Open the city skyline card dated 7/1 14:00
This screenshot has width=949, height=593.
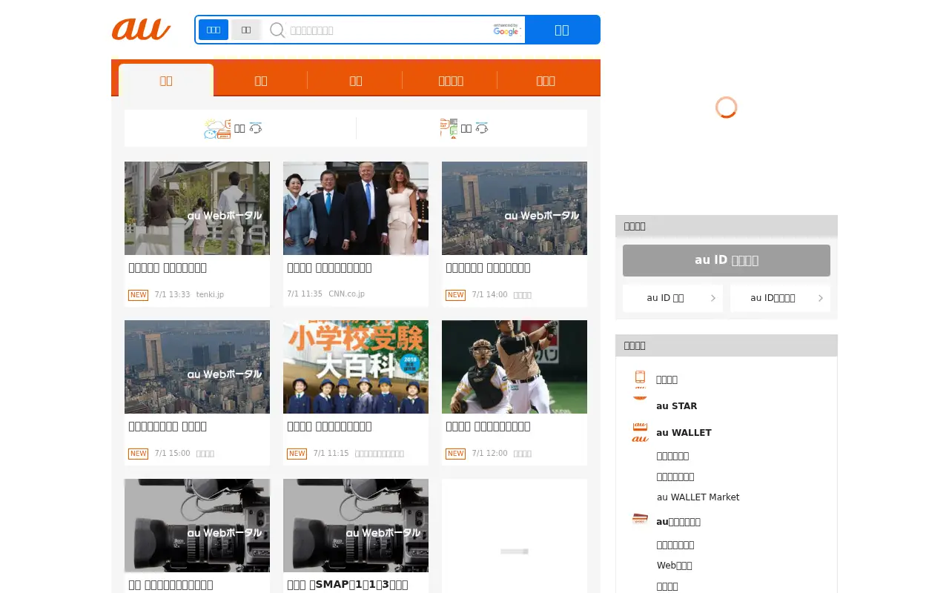515,234
